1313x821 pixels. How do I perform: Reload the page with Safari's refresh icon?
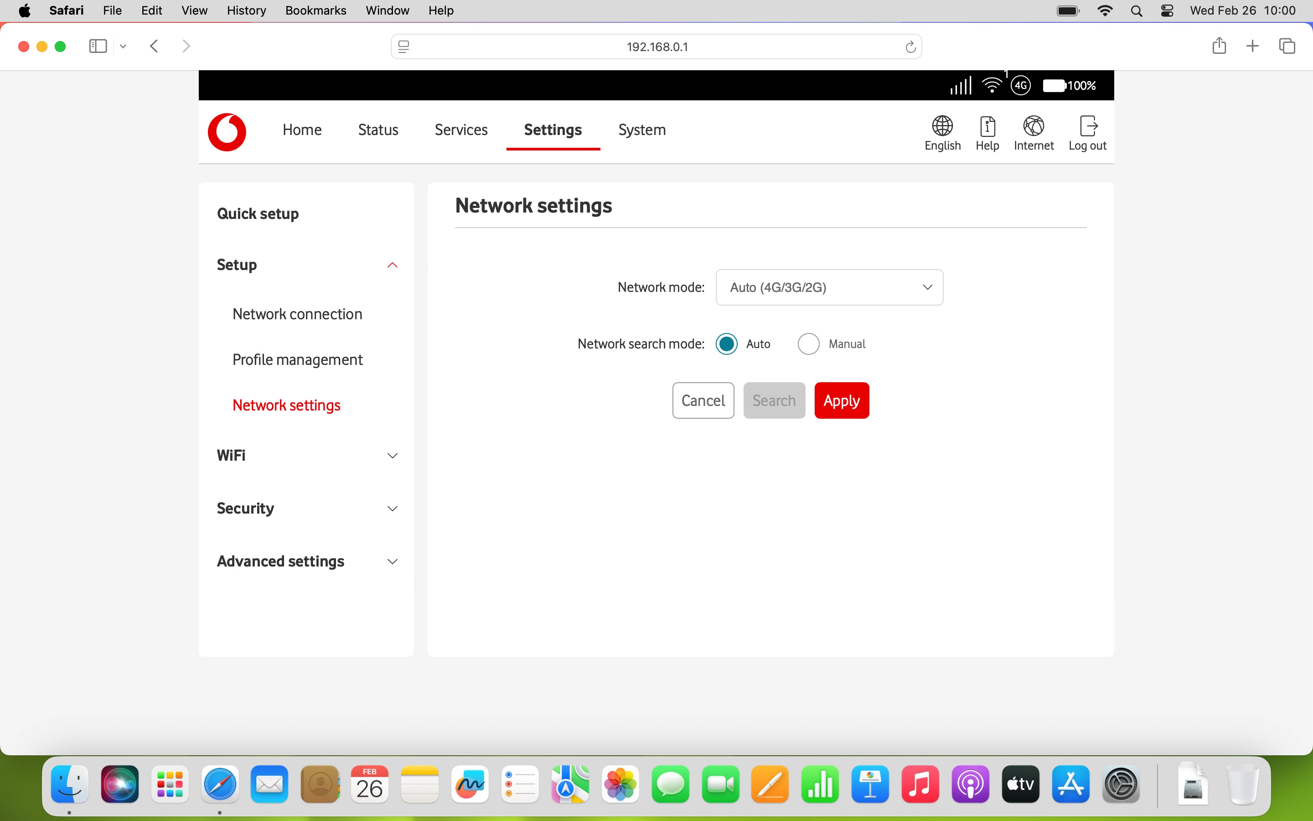click(910, 47)
